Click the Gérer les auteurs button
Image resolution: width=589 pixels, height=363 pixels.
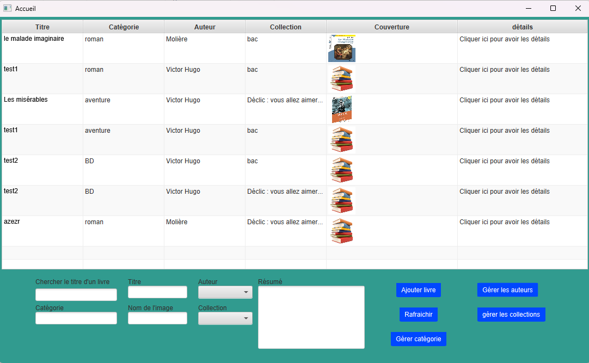(x=507, y=290)
